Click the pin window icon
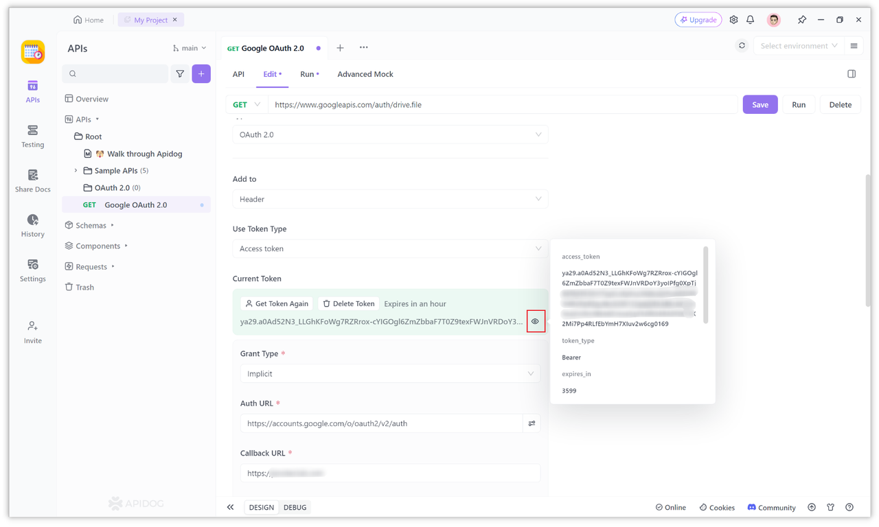Viewport: 879px width, 527px height. pyautogui.click(x=801, y=20)
